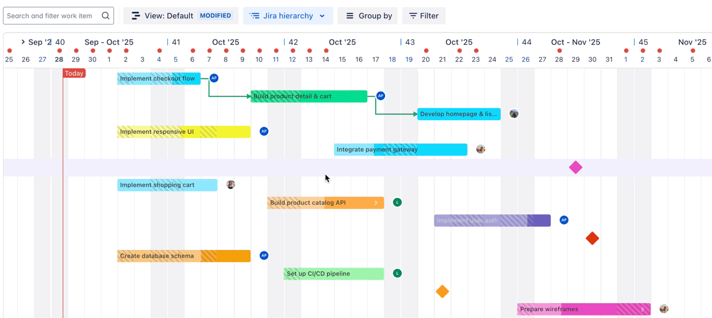Viewport: 712px width, 318px height.
Task: Click assignee avatar beside Implement checkout flow
Action: [x=214, y=78]
